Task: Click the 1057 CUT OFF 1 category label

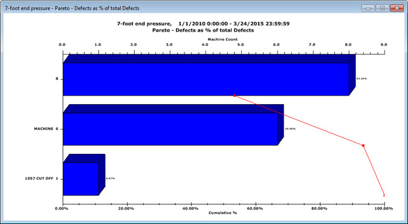Action: 42,179
